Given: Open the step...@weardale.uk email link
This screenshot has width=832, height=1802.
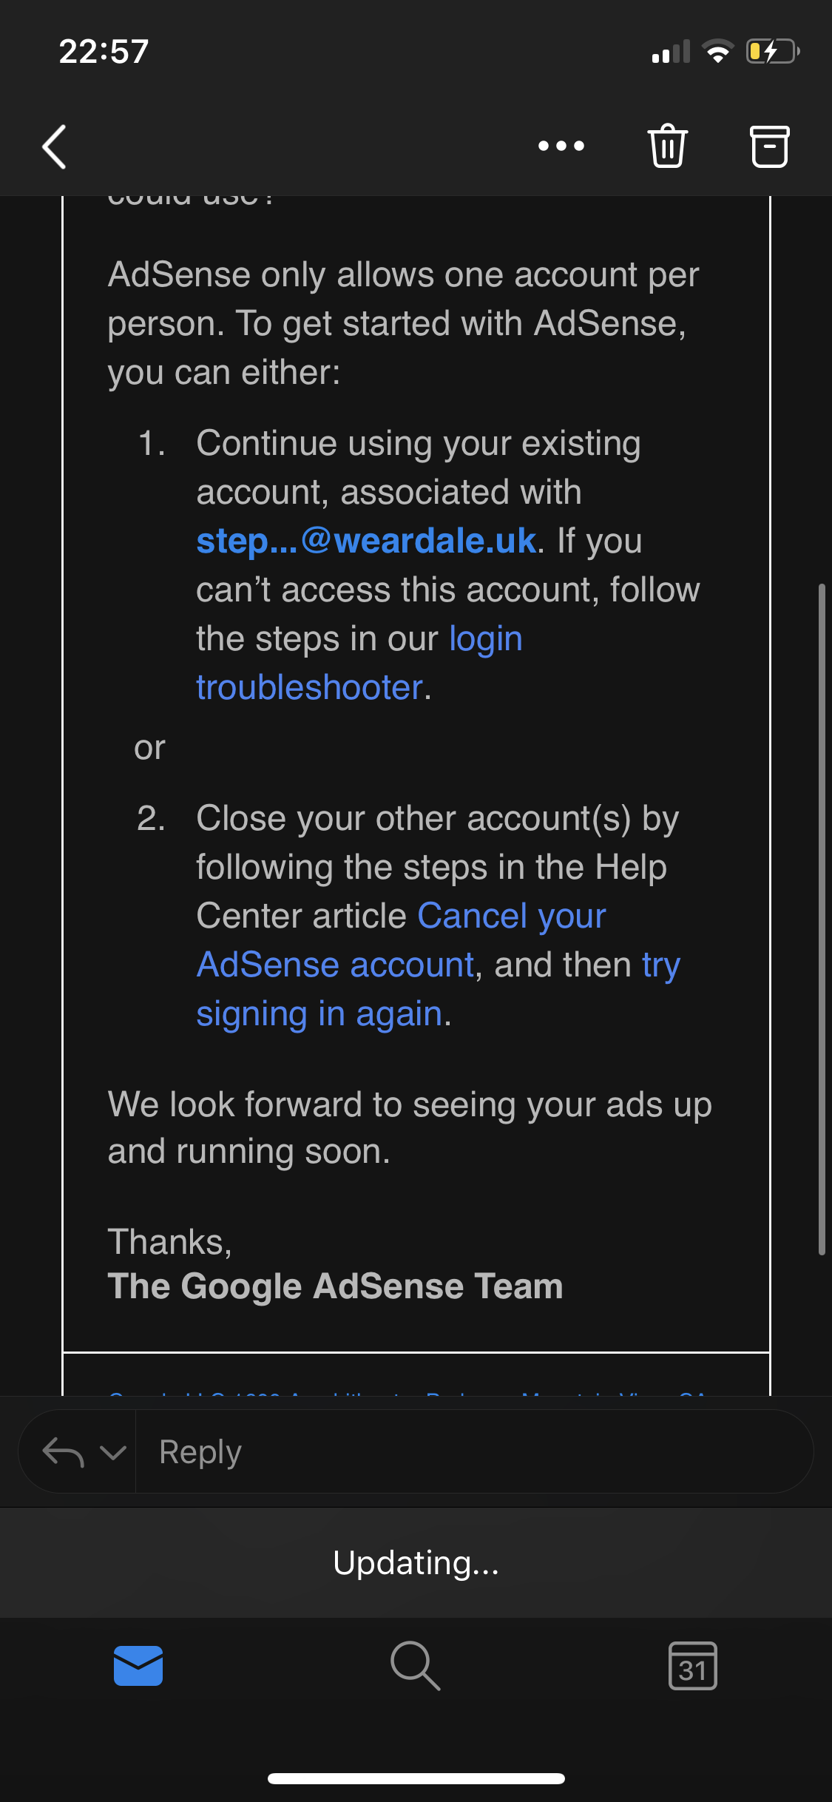Looking at the screenshot, I should pyautogui.click(x=365, y=541).
